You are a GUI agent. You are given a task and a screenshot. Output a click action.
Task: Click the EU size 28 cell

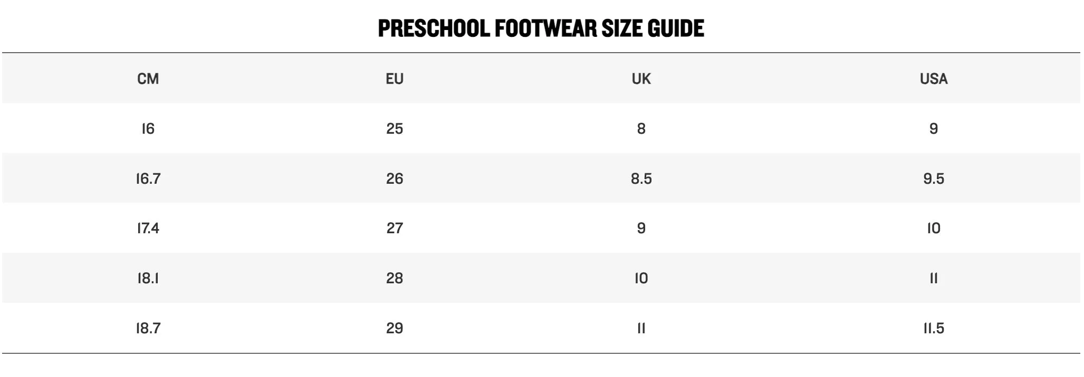pos(395,278)
